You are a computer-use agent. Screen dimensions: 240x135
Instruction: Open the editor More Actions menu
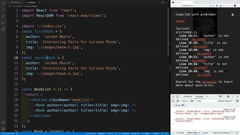coord(166,2)
